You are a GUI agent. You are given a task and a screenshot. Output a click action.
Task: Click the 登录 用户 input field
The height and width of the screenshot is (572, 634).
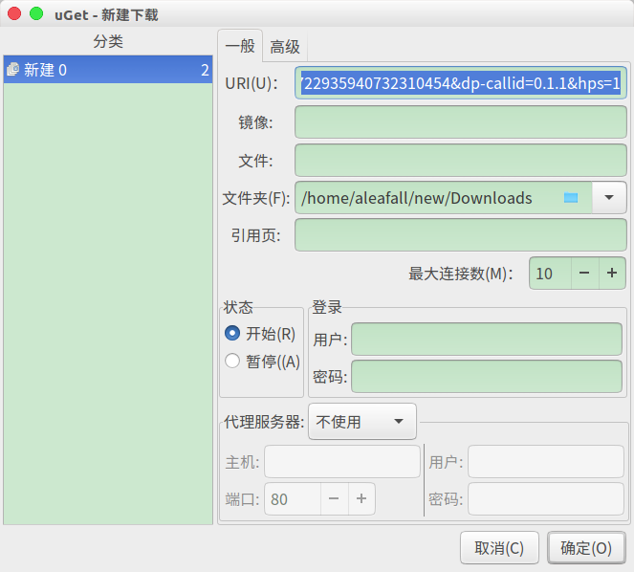[487, 339]
